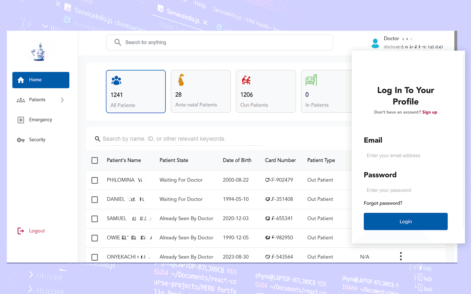This screenshot has height=294, width=471.
Task: Click the Sign up link
Action: point(429,112)
